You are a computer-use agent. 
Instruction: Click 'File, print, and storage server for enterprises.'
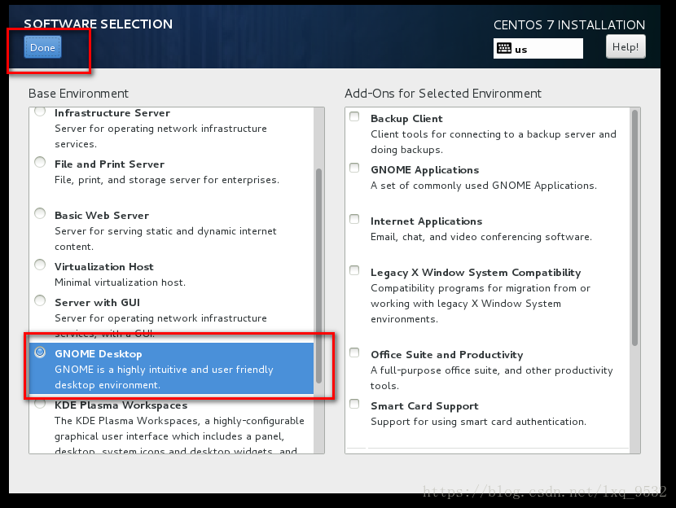[x=167, y=180]
